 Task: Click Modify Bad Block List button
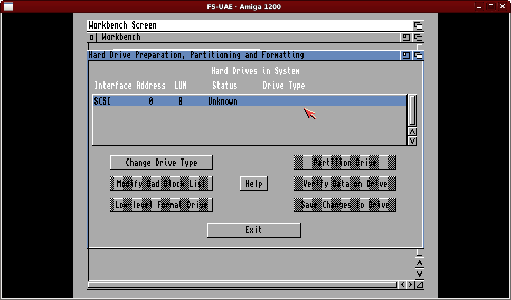coord(161,184)
